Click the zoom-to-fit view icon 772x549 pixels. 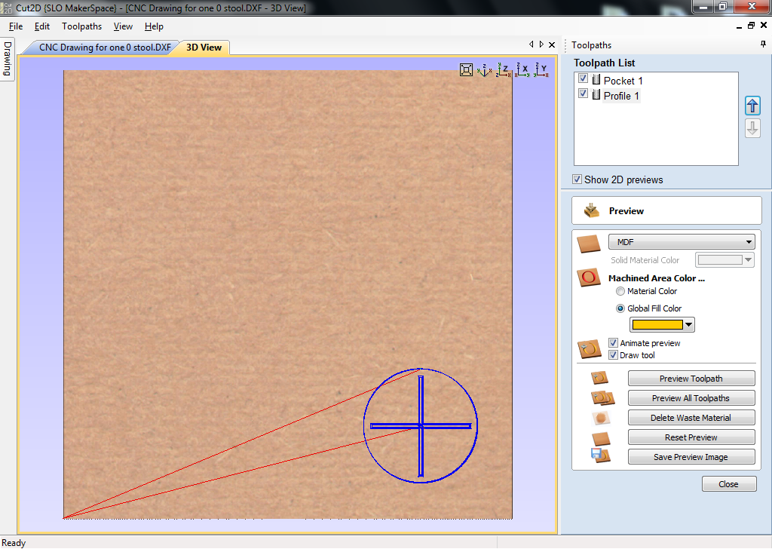466,70
